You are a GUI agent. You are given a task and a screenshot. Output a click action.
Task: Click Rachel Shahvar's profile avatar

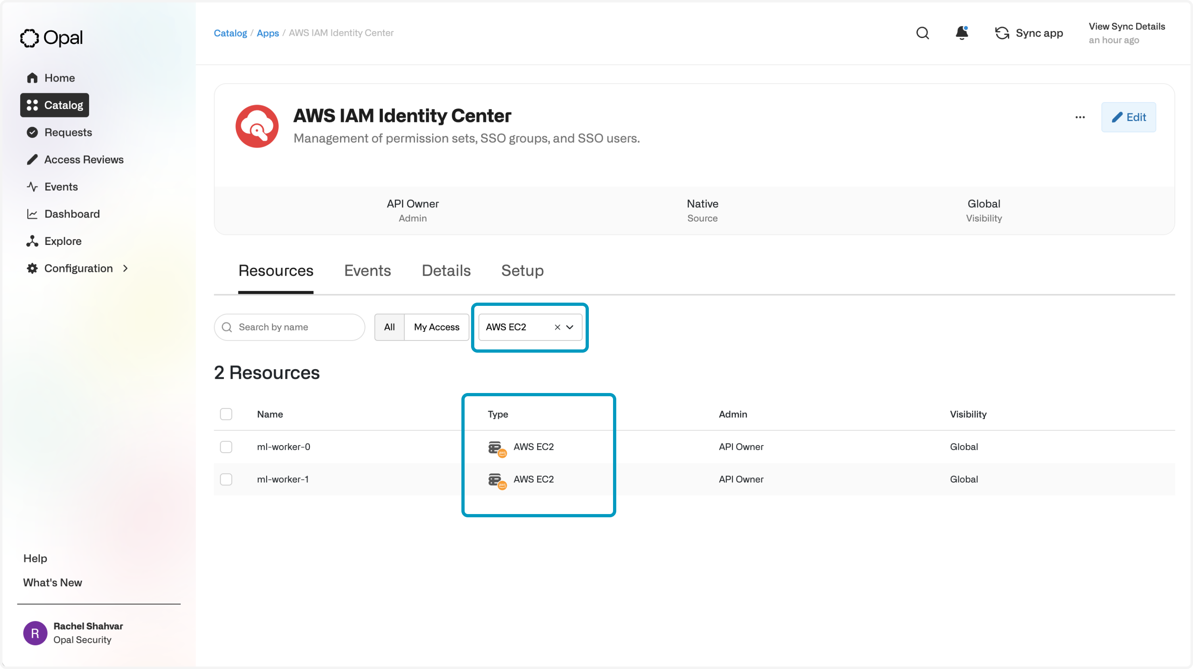coord(35,633)
